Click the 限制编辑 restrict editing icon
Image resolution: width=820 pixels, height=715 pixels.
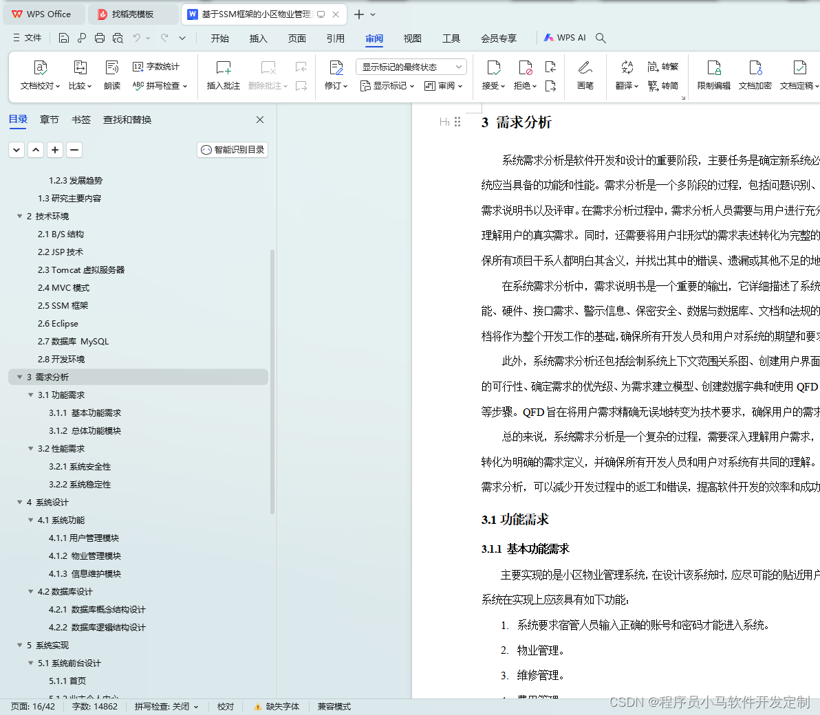(x=713, y=76)
